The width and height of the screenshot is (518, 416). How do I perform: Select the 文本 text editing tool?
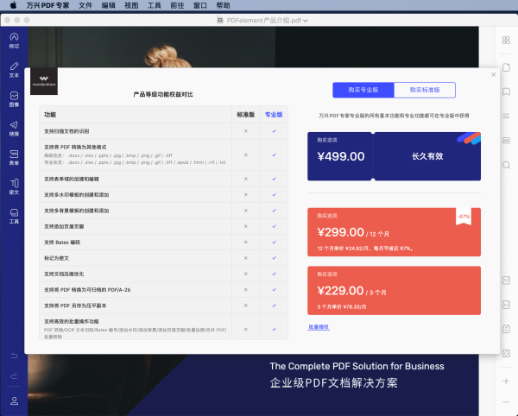pyautogui.click(x=14, y=70)
